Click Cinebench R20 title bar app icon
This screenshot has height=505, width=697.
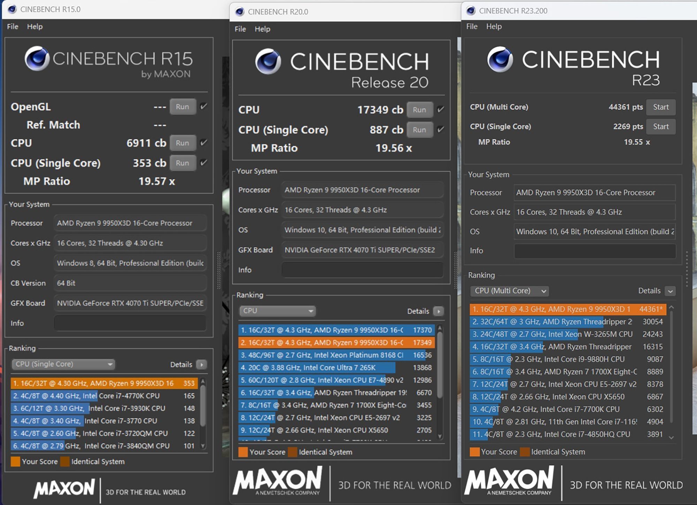[239, 12]
